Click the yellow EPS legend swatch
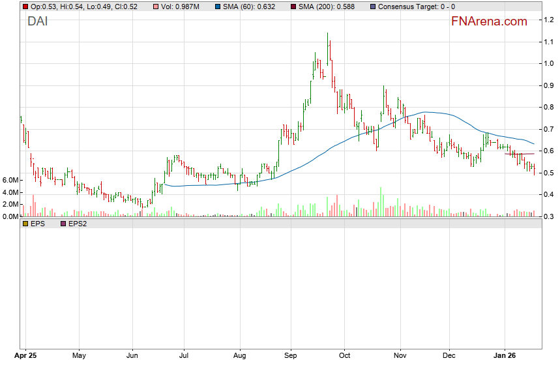 pyautogui.click(x=25, y=224)
